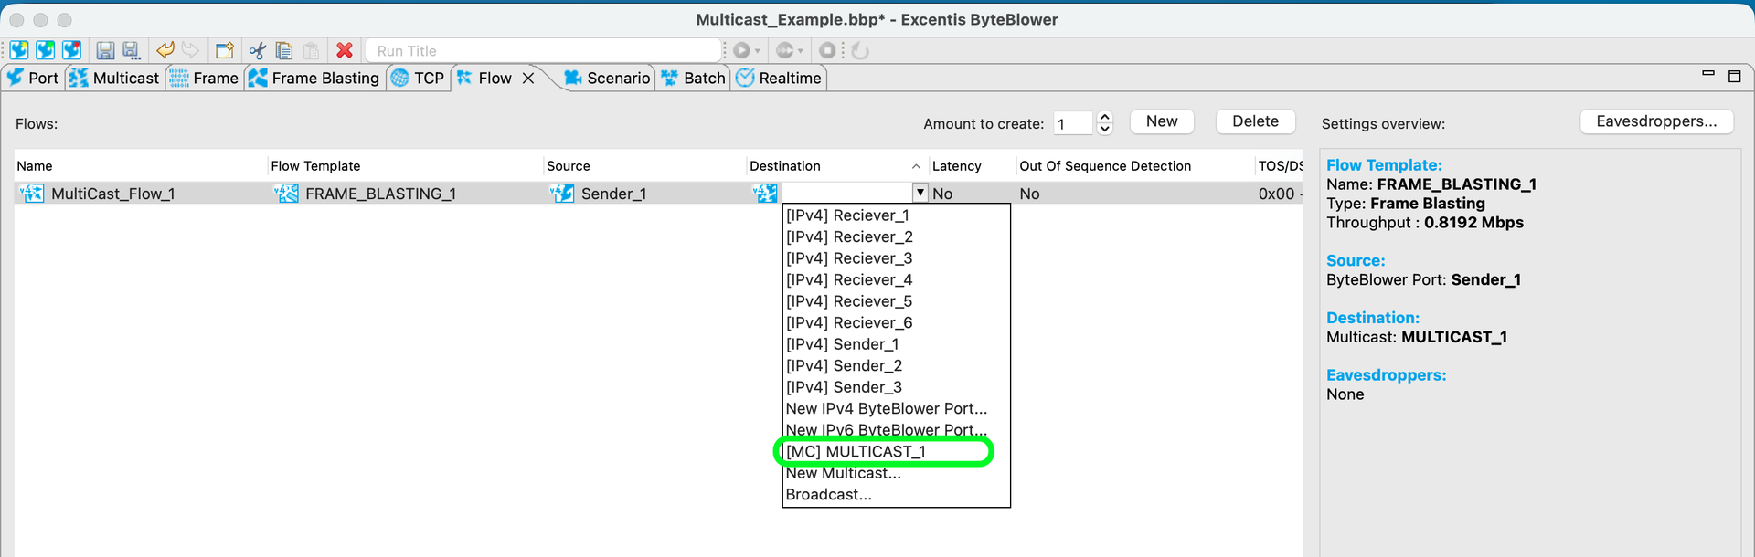Image resolution: width=1755 pixels, height=557 pixels.
Task: Click the Undo arrow icon
Action: click(165, 50)
